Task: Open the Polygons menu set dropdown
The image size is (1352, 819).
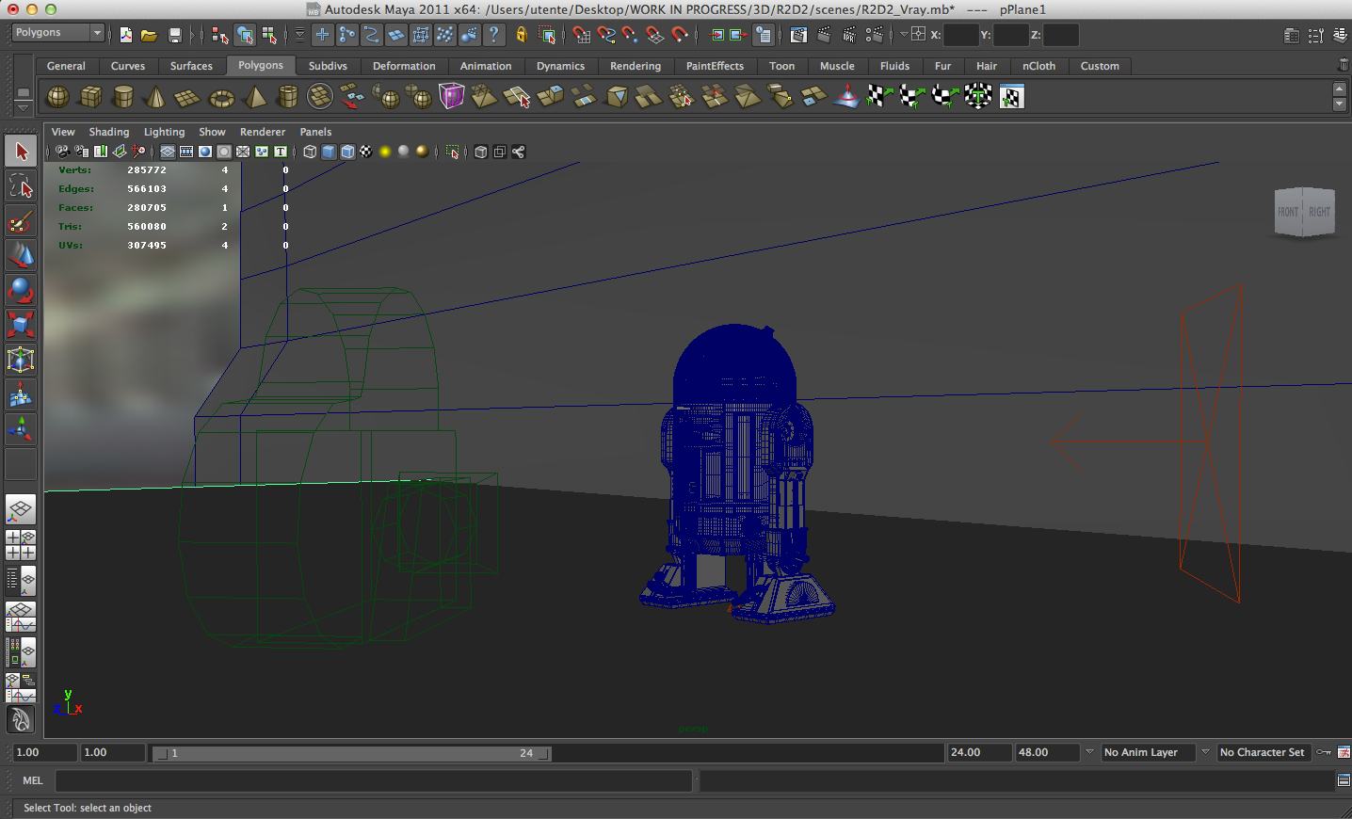Action: (x=58, y=33)
